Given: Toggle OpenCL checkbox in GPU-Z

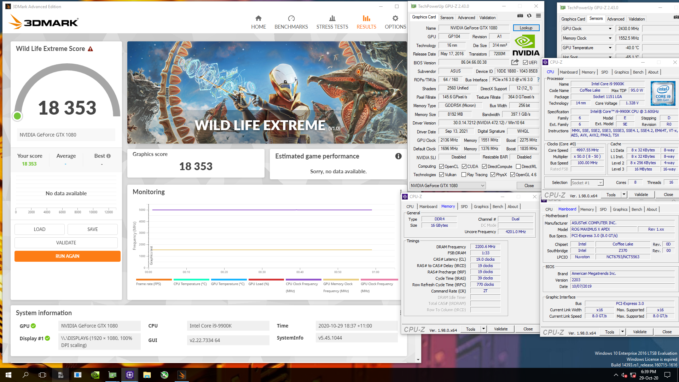Looking at the screenshot, I should pos(441,167).
